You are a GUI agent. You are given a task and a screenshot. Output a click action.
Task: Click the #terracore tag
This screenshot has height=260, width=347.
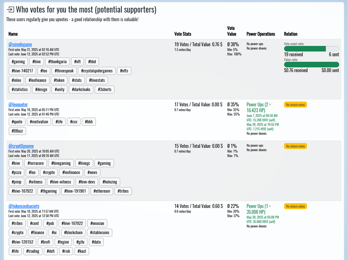(36, 163)
